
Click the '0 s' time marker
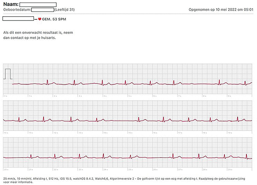click(5, 96)
